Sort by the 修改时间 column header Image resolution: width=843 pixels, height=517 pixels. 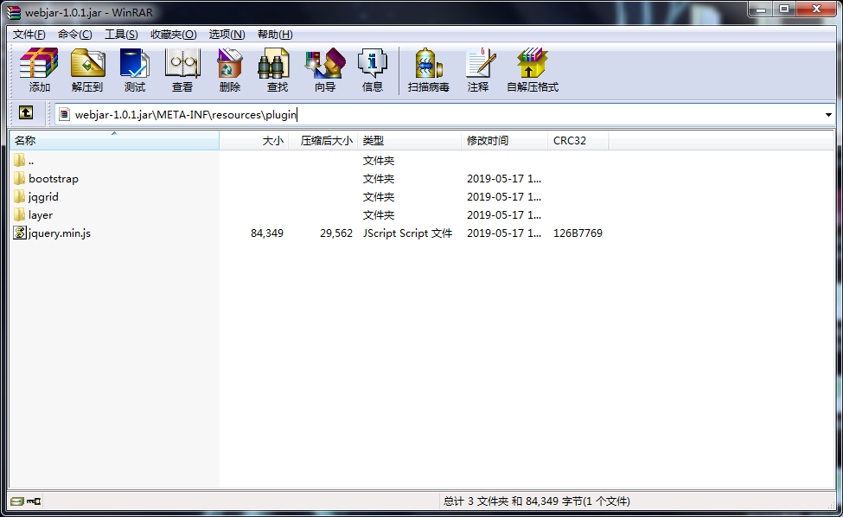[x=504, y=140]
